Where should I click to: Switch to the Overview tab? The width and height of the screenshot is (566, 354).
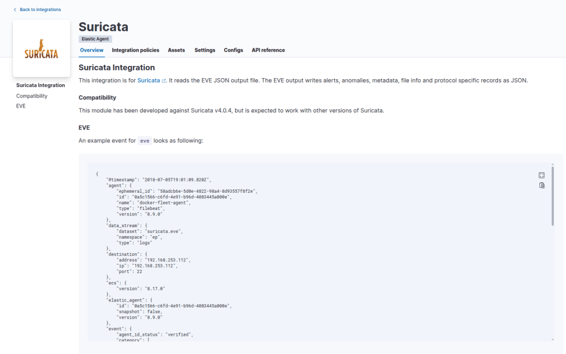[91, 50]
